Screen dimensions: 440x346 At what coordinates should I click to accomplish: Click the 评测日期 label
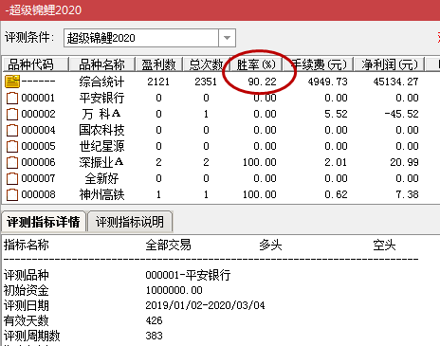27,305
